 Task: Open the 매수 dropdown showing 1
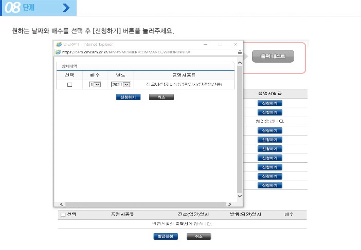pyautogui.click(x=95, y=85)
